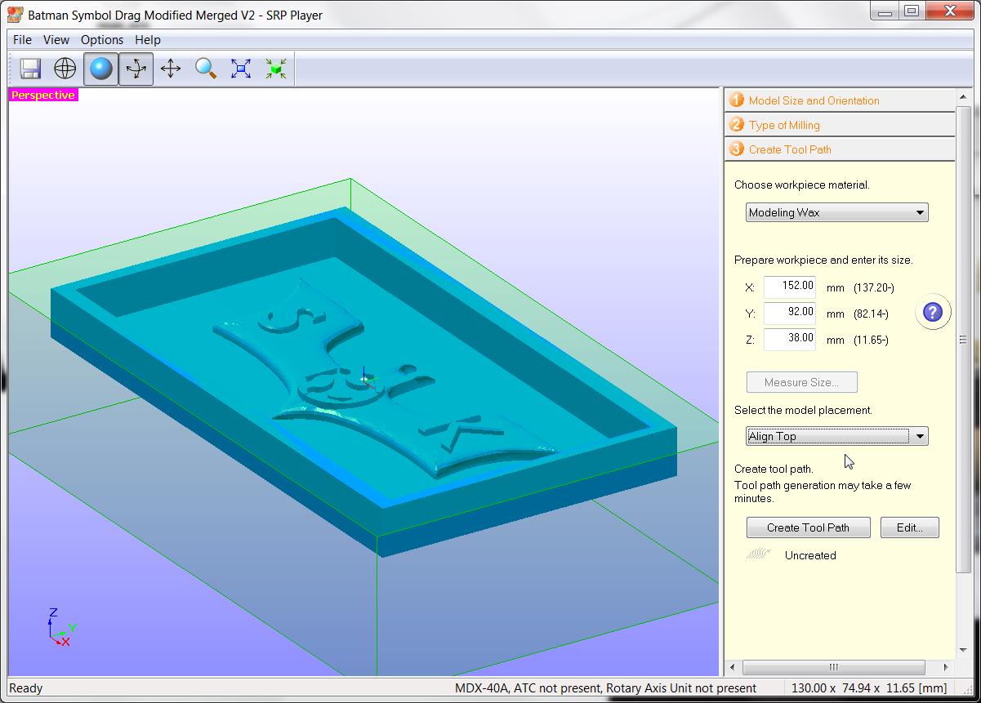
Task: Select the rotate view tool
Action: click(x=136, y=69)
